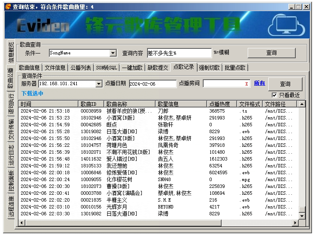Viewport: 315px width, 235px height.
Task: Click the vertical scrollbar up arrow
Action: click(302, 104)
